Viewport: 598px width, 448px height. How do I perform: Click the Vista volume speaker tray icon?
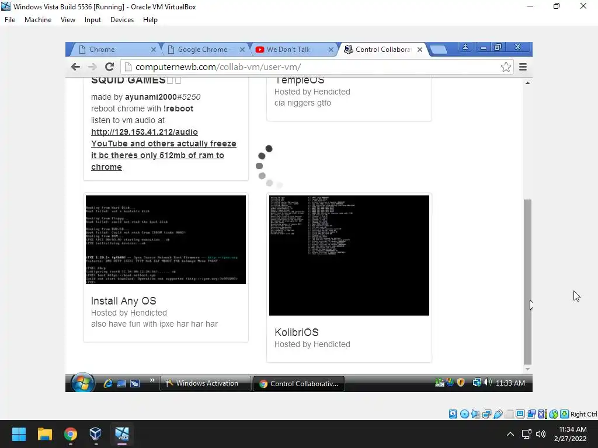tap(488, 382)
